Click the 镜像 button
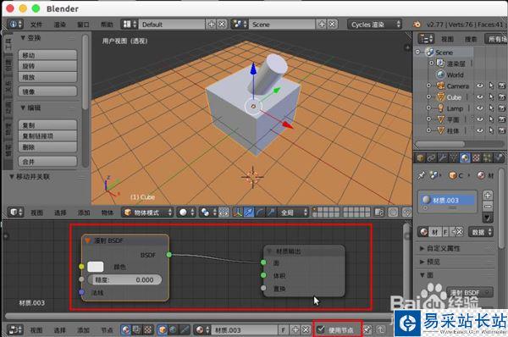This screenshot has height=337, width=508. (47, 91)
